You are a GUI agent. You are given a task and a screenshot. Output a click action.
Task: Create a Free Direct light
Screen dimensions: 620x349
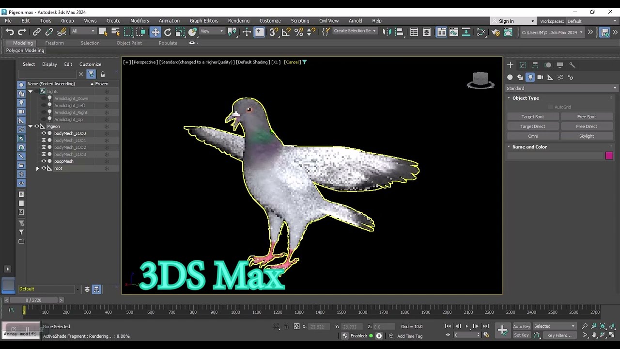pos(587,127)
